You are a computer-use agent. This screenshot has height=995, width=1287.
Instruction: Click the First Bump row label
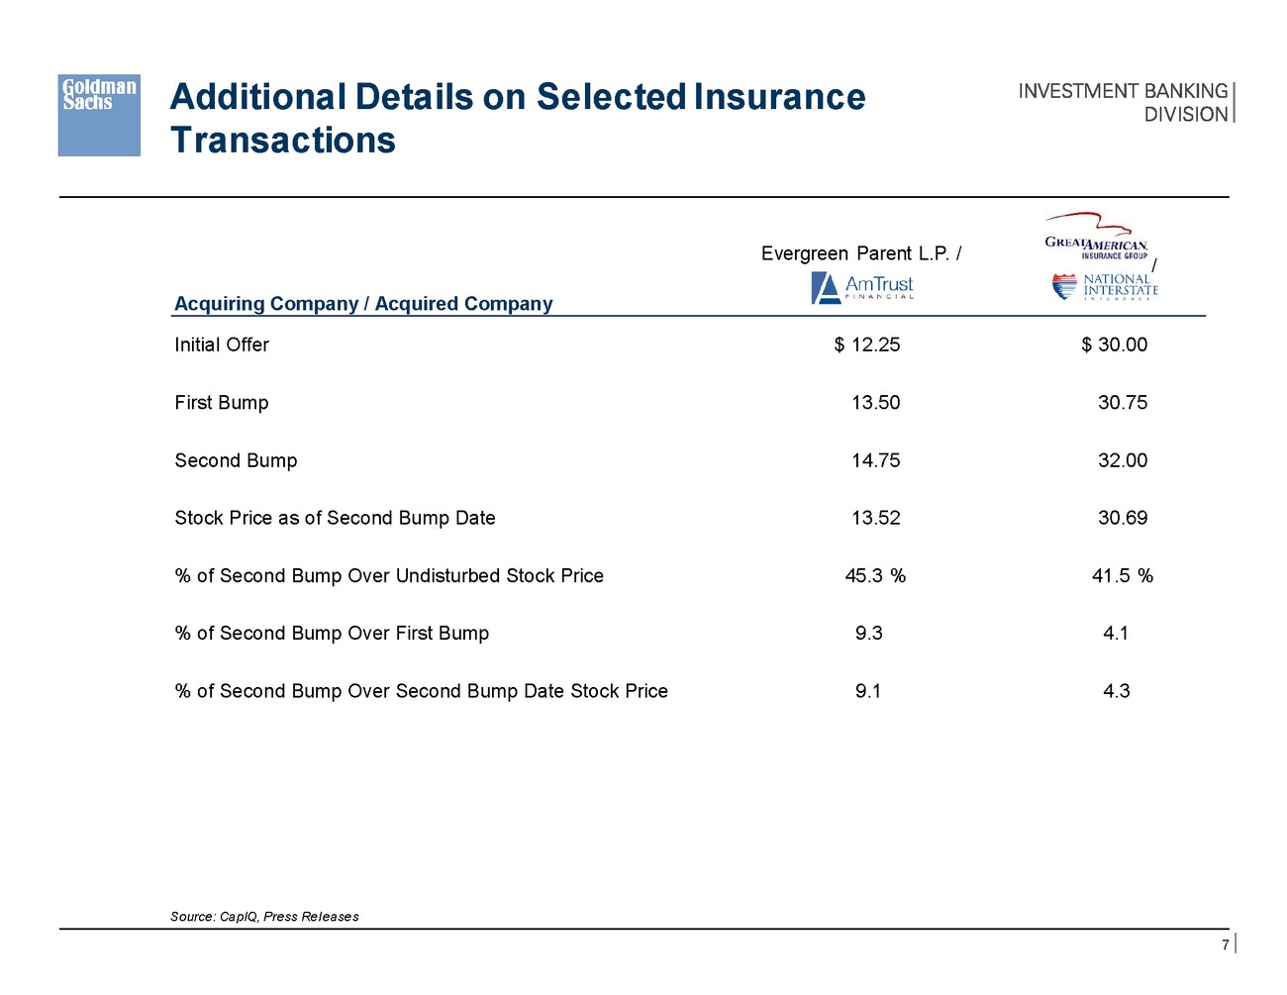pyautogui.click(x=222, y=403)
